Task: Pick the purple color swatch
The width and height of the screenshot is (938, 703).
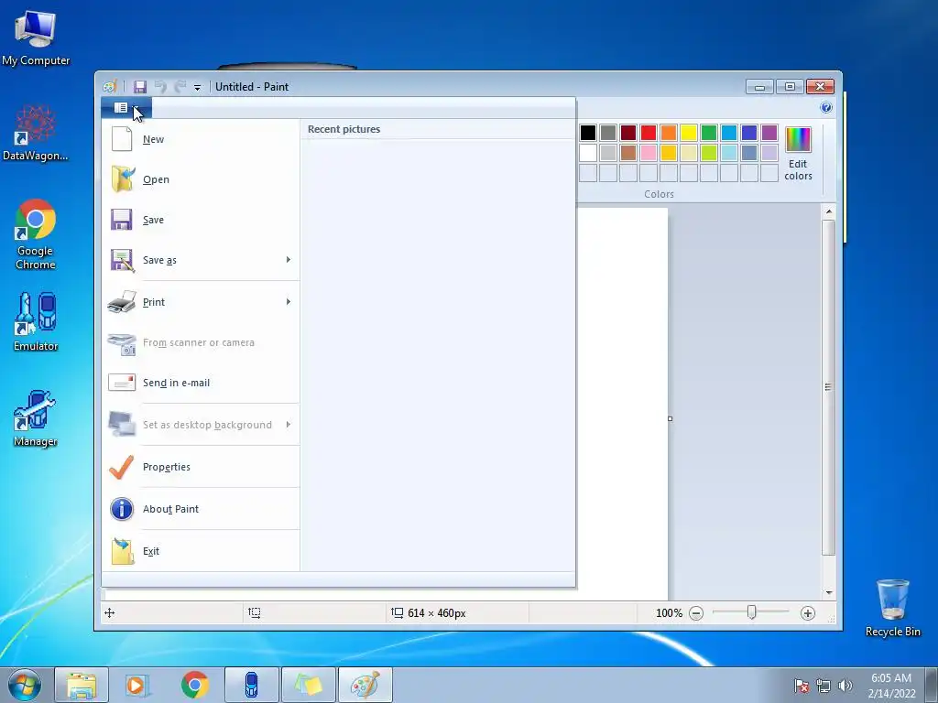Action: [769, 133]
